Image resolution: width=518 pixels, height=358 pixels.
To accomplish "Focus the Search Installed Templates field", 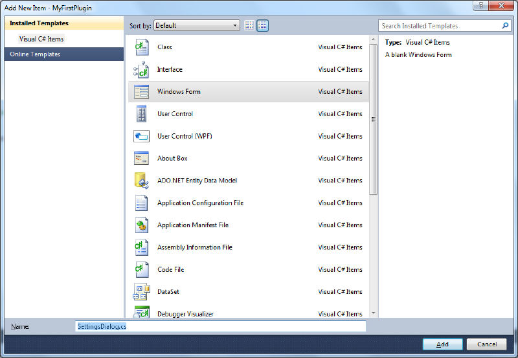I will tap(445, 26).
